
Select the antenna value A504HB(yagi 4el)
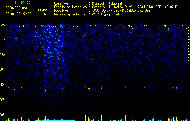tap(107, 14)
